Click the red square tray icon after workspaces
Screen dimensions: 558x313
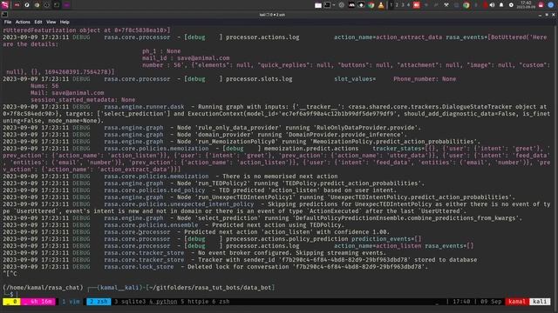(417, 5)
